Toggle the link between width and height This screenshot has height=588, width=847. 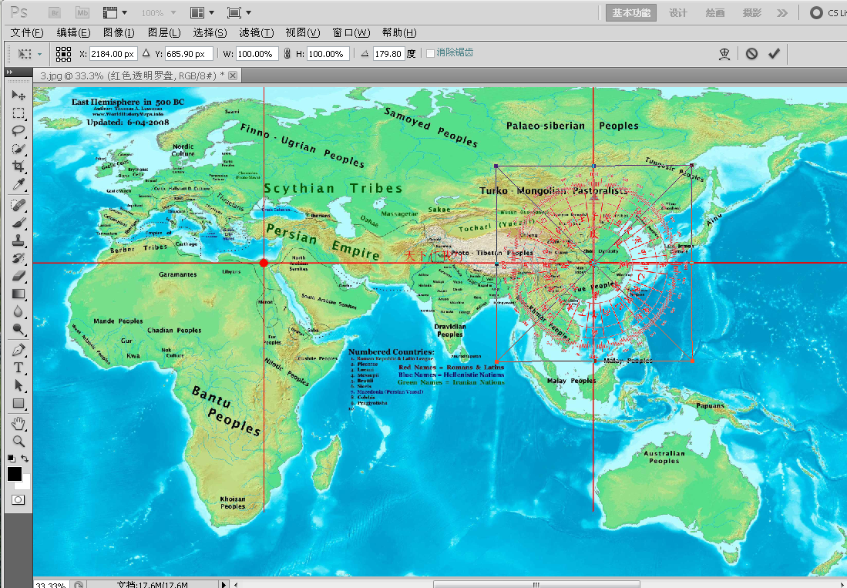(287, 54)
